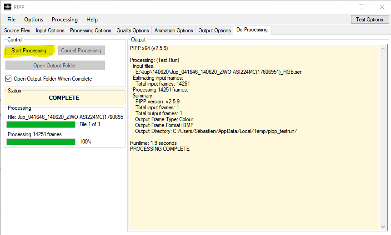This screenshot has height=235, width=391.
Task: Click the Cancel Processing button
Action: [x=81, y=51]
